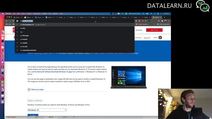Screen dimensions: 212x119
Task: Open the Apple menu
Action: click(3, 14)
